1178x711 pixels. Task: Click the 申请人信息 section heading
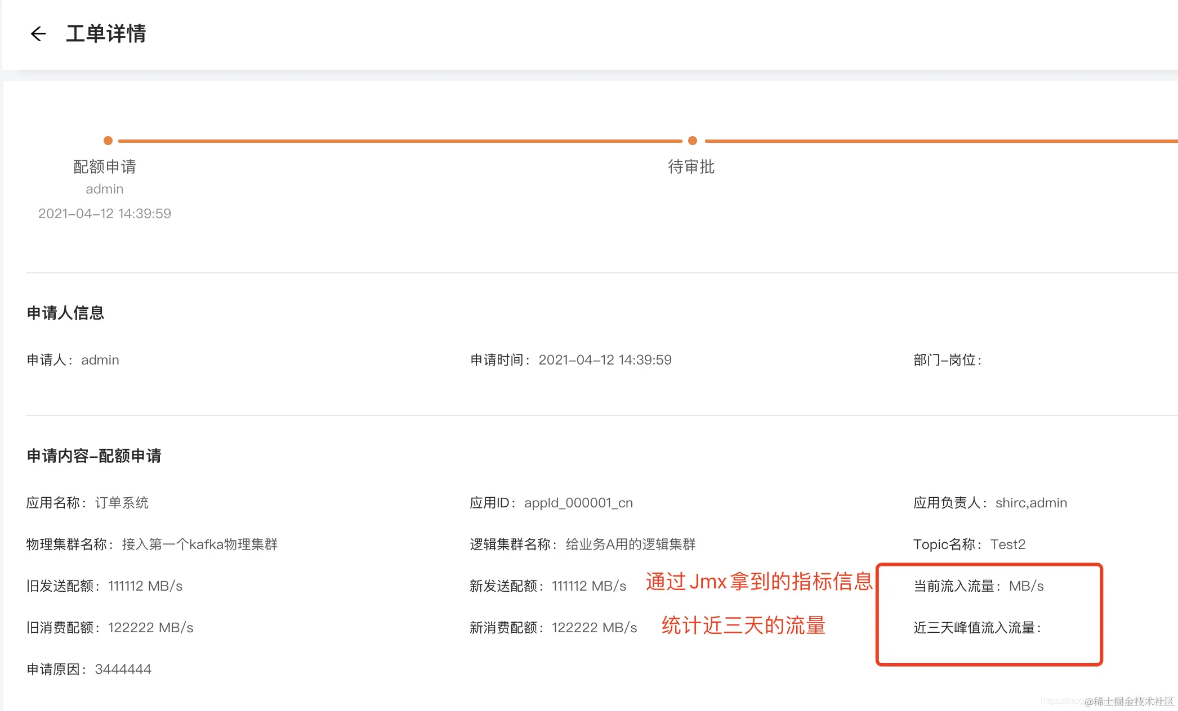65,313
